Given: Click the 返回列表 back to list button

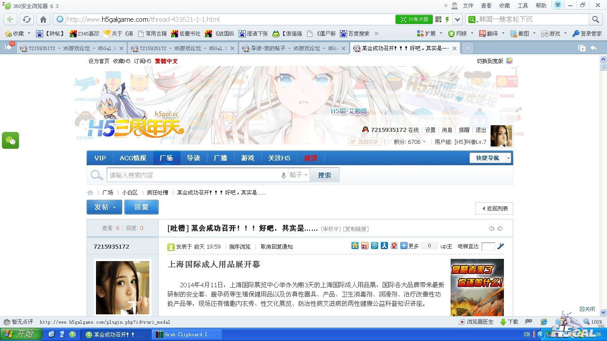Looking at the screenshot, I should (494, 208).
